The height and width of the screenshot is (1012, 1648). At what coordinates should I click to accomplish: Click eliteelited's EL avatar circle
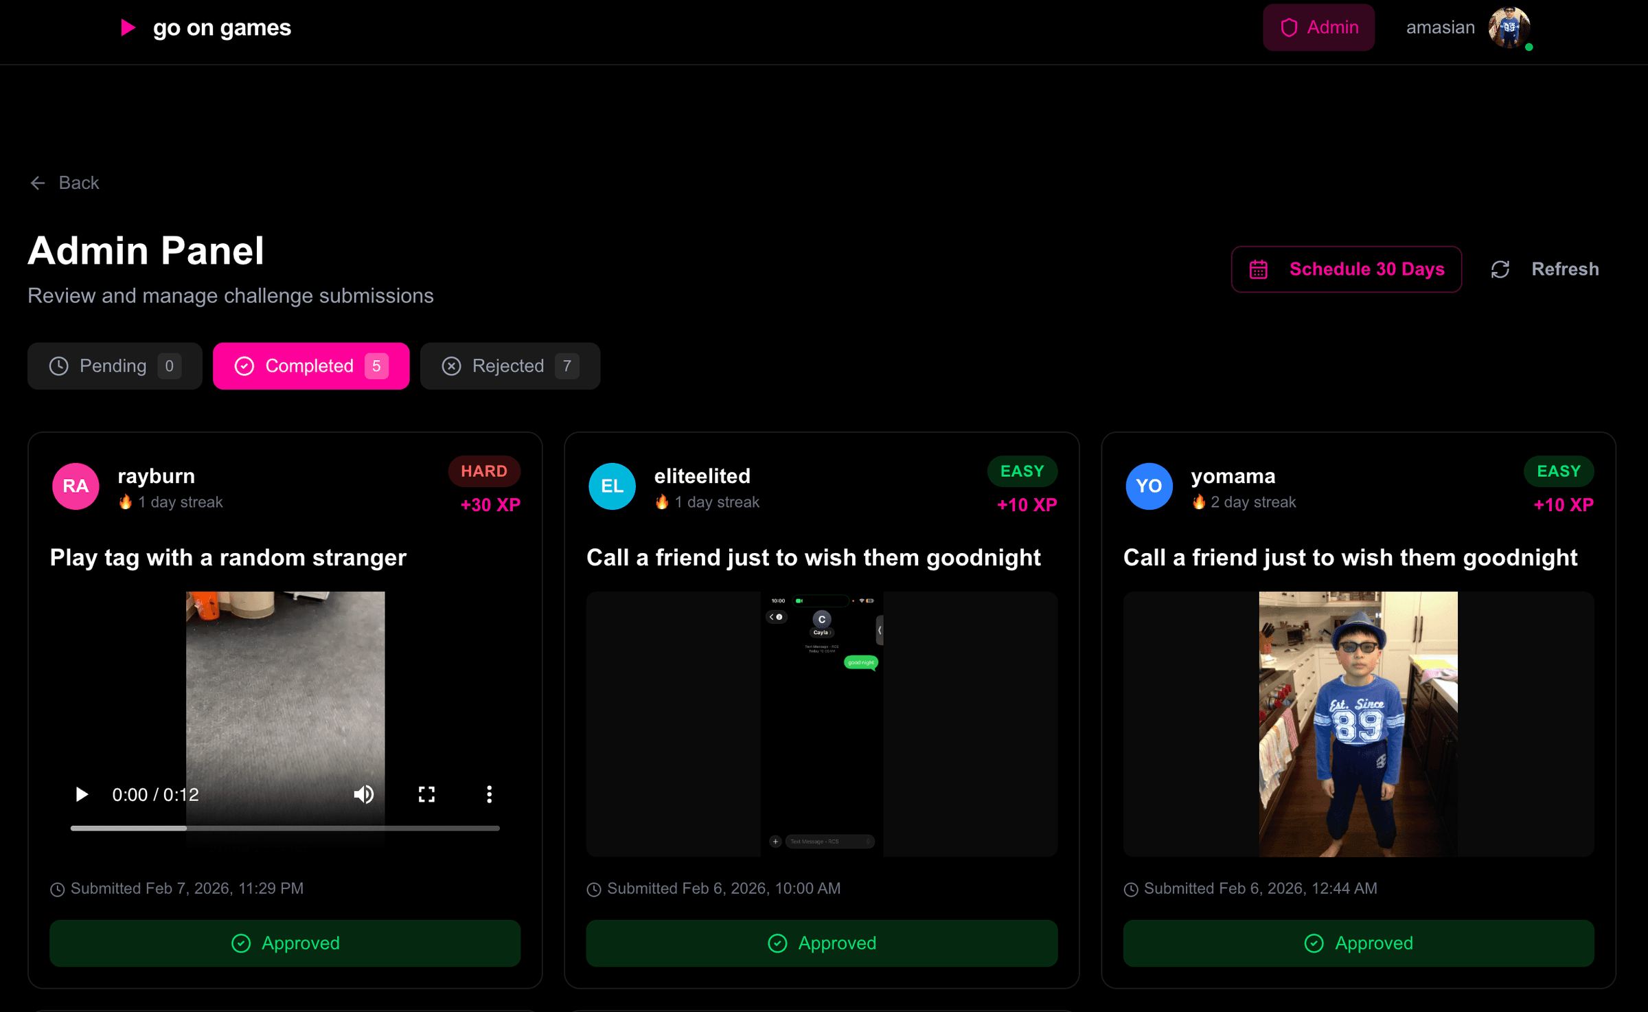click(612, 486)
